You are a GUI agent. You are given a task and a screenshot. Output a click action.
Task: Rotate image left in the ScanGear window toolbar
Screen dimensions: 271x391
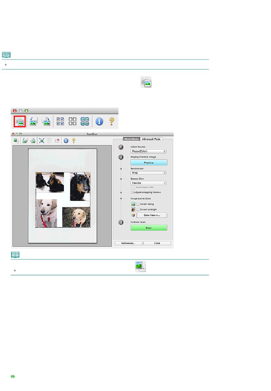tap(25, 140)
